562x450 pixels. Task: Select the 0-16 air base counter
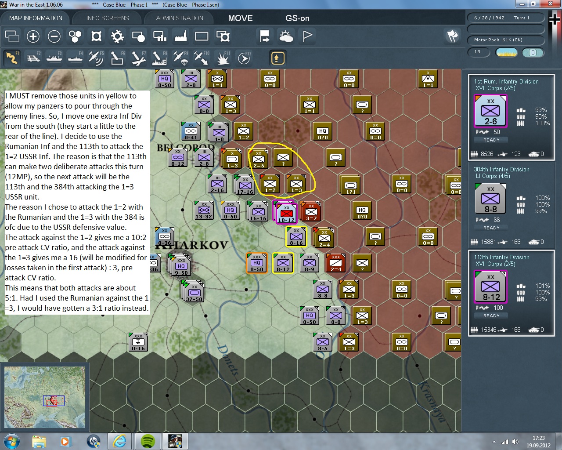[x=138, y=342]
